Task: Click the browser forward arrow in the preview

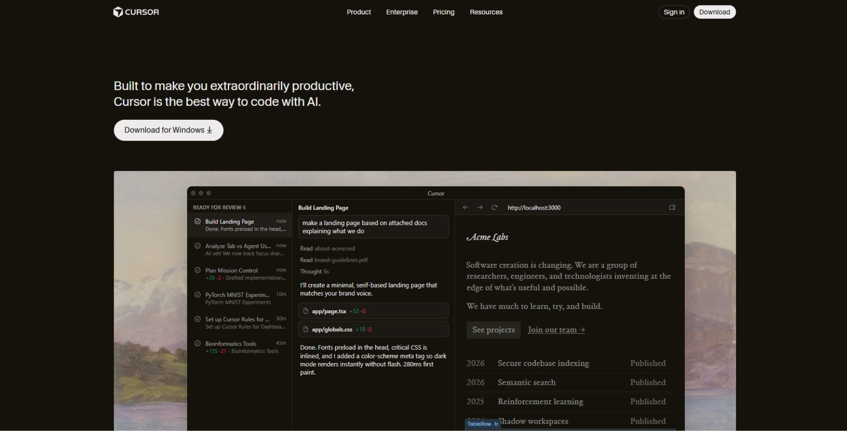Action: (480, 207)
